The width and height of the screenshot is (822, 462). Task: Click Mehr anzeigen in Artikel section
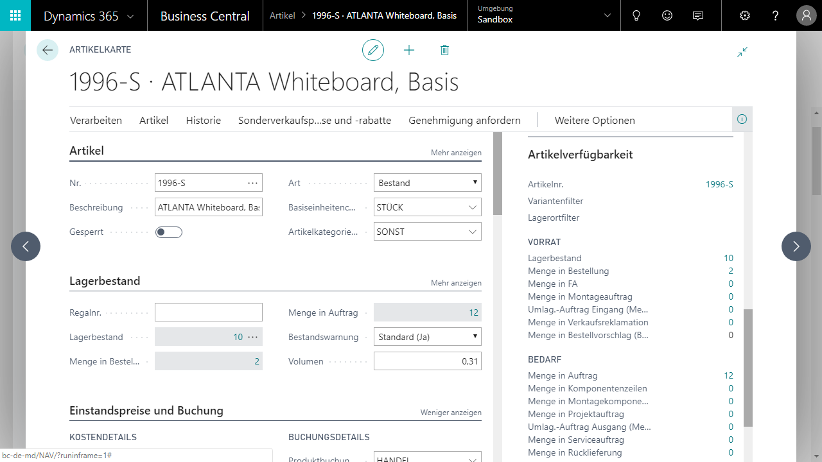[456, 153]
